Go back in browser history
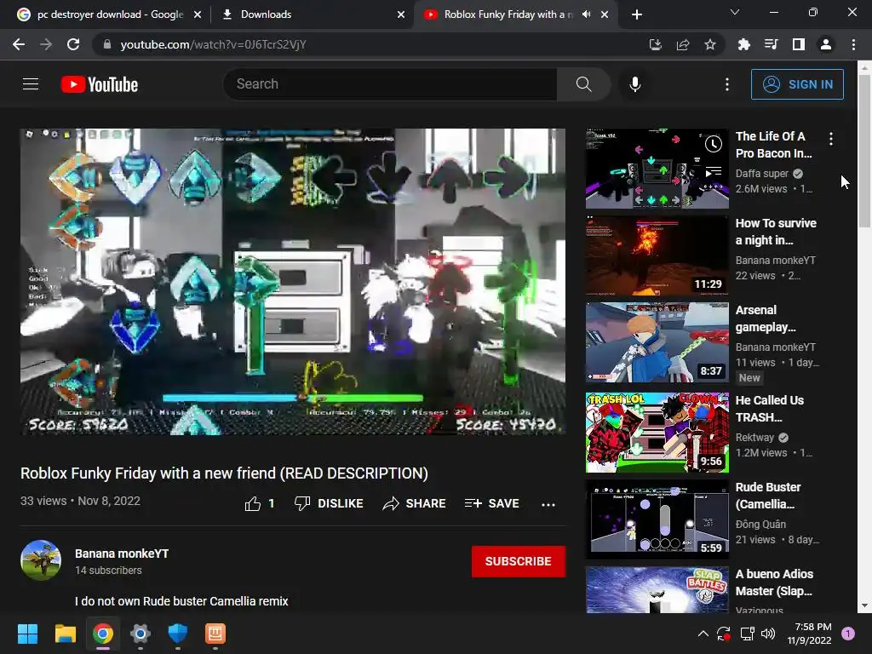Viewport: 872px width, 654px height. (x=19, y=44)
